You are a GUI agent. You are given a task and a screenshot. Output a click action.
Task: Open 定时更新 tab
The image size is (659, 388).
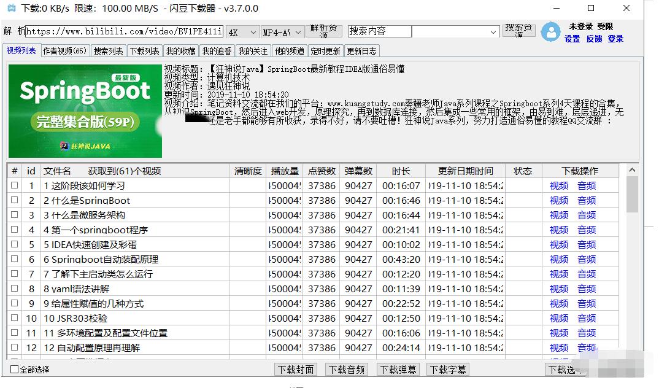coord(325,51)
